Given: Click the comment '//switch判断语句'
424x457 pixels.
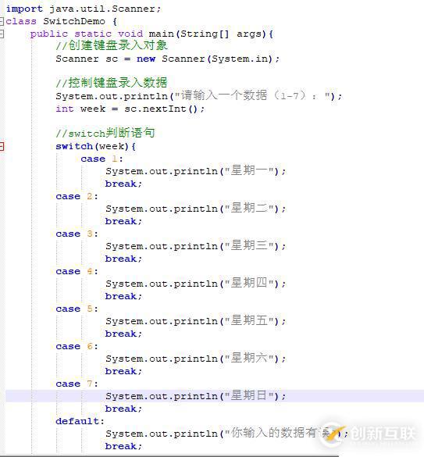Looking at the screenshot, I should [x=105, y=134].
